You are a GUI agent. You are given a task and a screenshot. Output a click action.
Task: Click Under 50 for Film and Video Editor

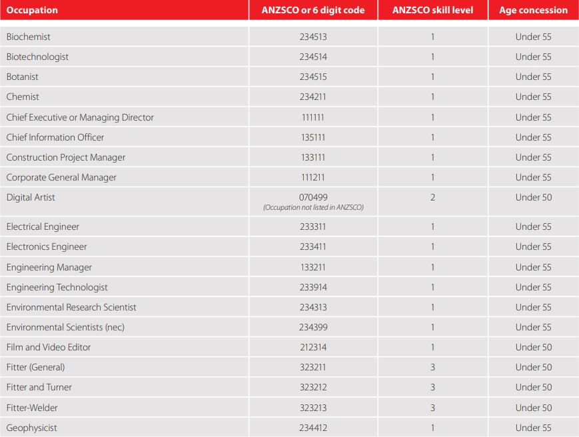pos(534,347)
